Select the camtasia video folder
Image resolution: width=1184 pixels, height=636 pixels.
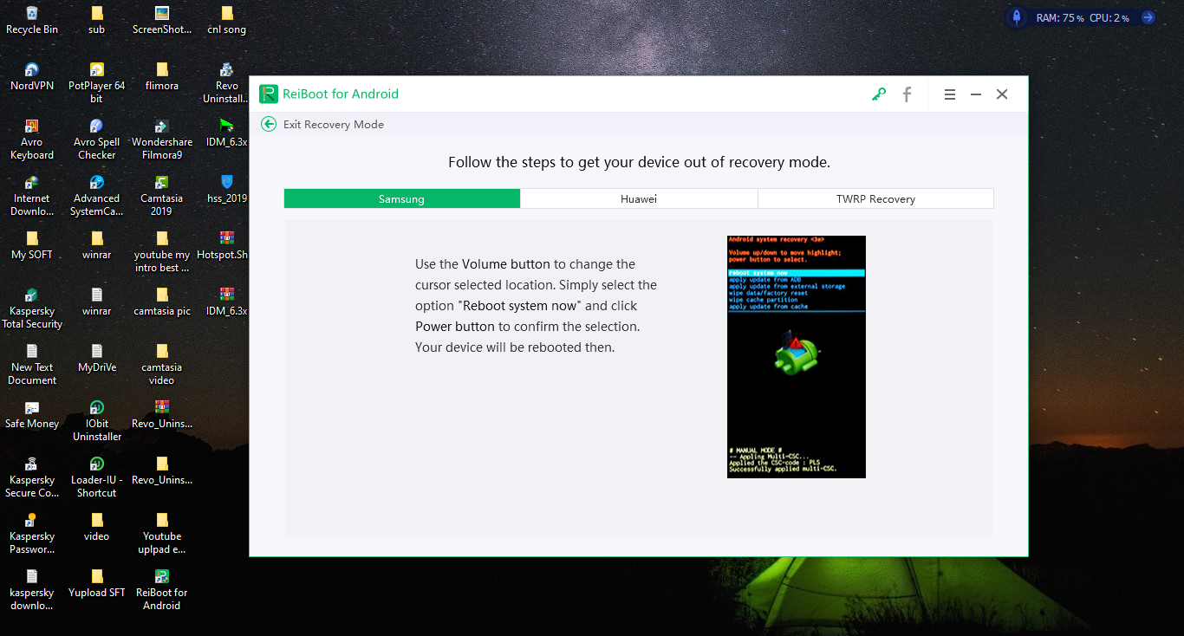point(162,365)
